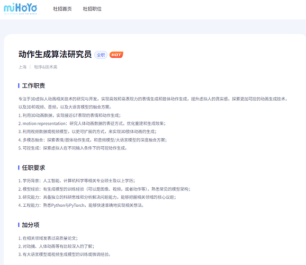The height and width of the screenshot is (265, 306).
Task: Click the blue bar beside 工作职责
Action: (x=19, y=86)
